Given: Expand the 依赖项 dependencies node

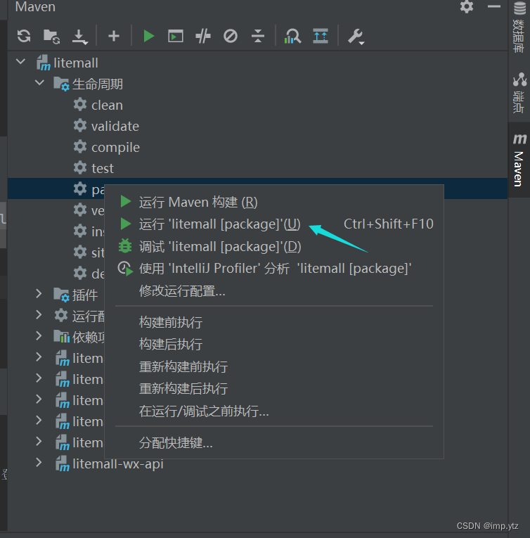Looking at the screenshot, I should pyautogui.click(x=39, y=336).
